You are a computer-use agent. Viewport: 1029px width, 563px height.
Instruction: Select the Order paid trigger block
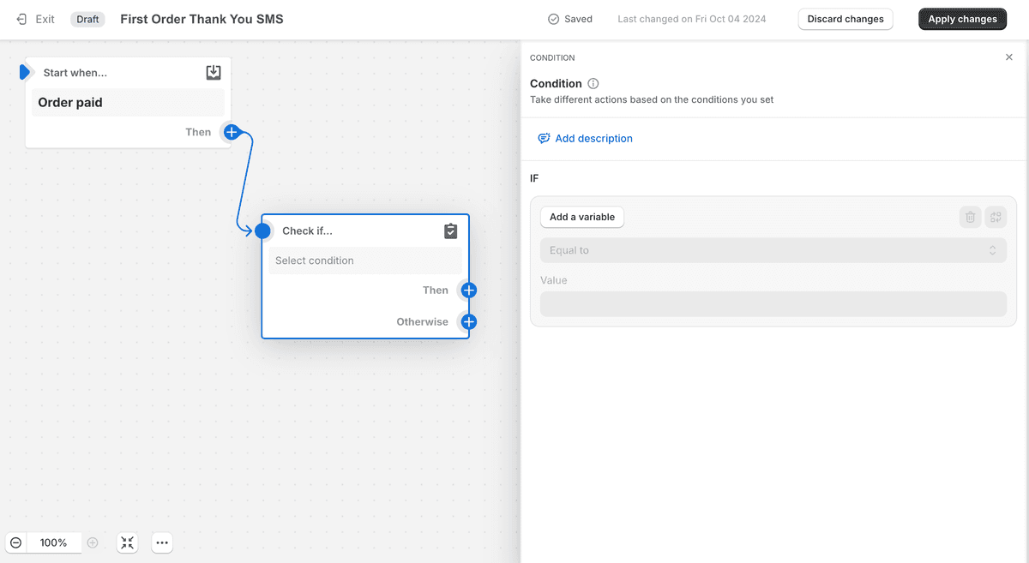coord(129,103)
